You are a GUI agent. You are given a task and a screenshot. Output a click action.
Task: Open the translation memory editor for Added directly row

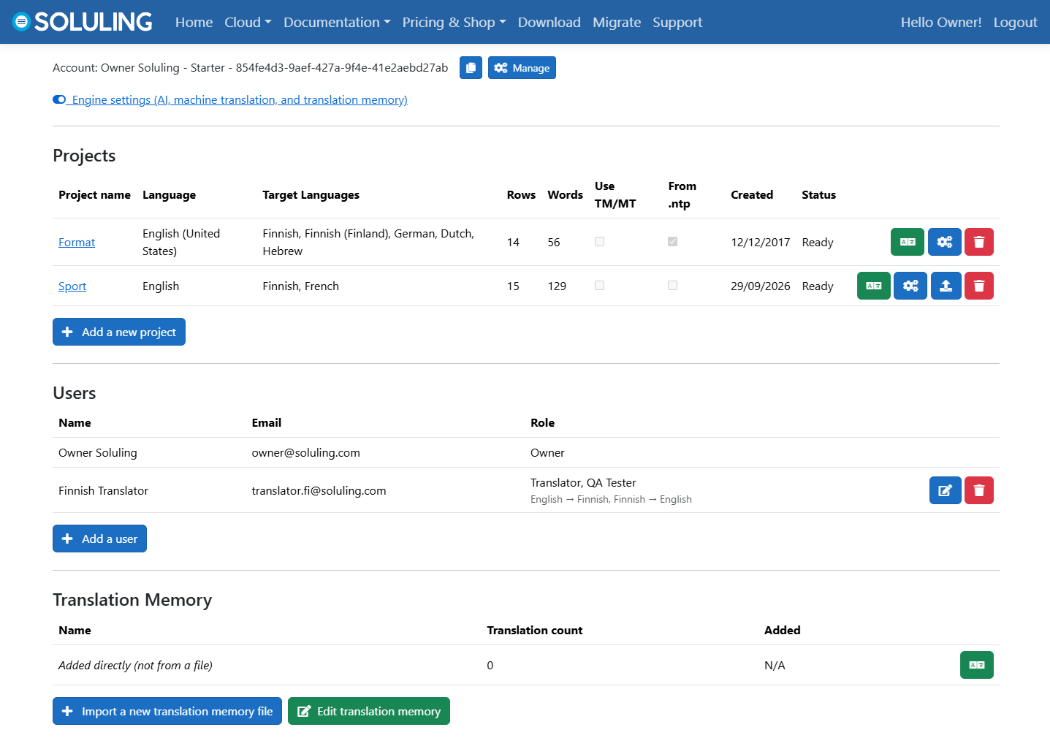click(x=977, y=665)
